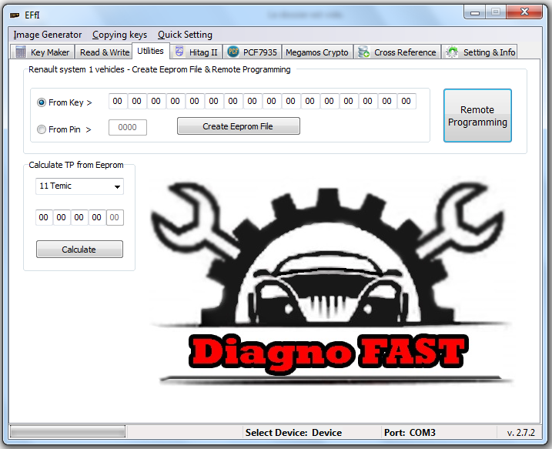Select the From Key radio button
The height and width of the screenshot is (449, 552).
tap(42, 102)
